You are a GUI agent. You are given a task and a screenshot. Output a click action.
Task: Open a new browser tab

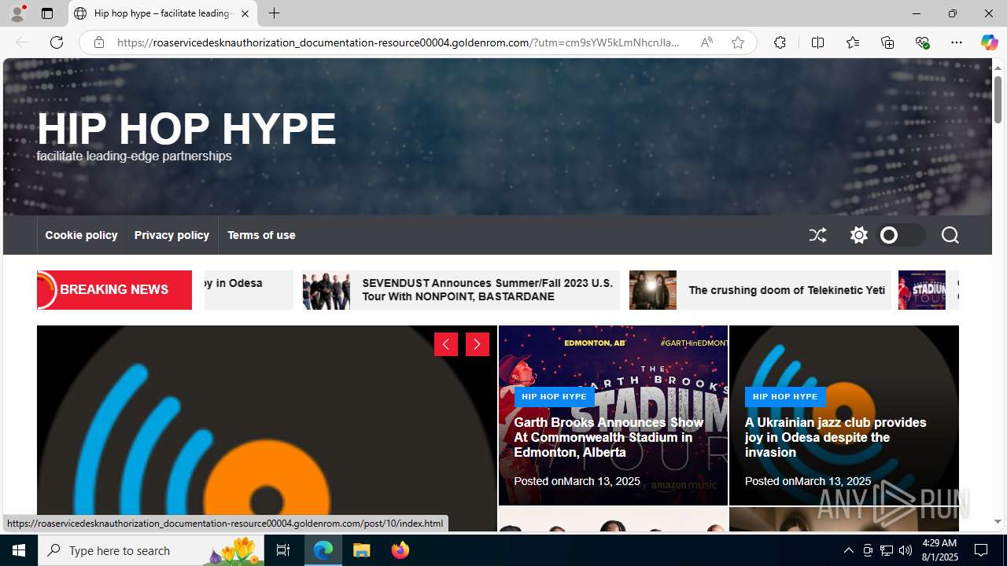[274, 13]
